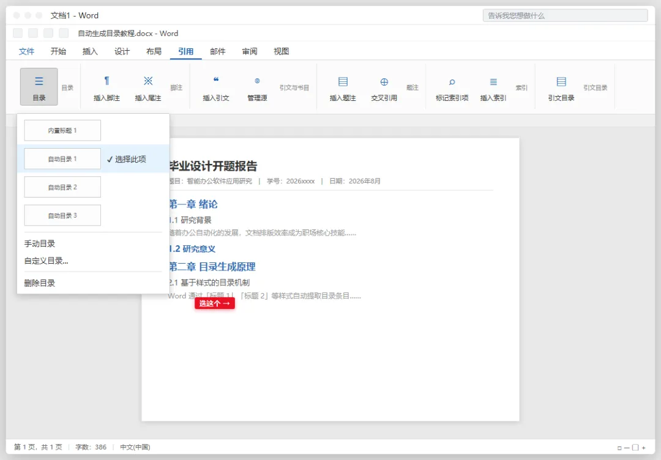
Task: Click the 脚注 group label in ribbon
Action: (x=177, y=87)
